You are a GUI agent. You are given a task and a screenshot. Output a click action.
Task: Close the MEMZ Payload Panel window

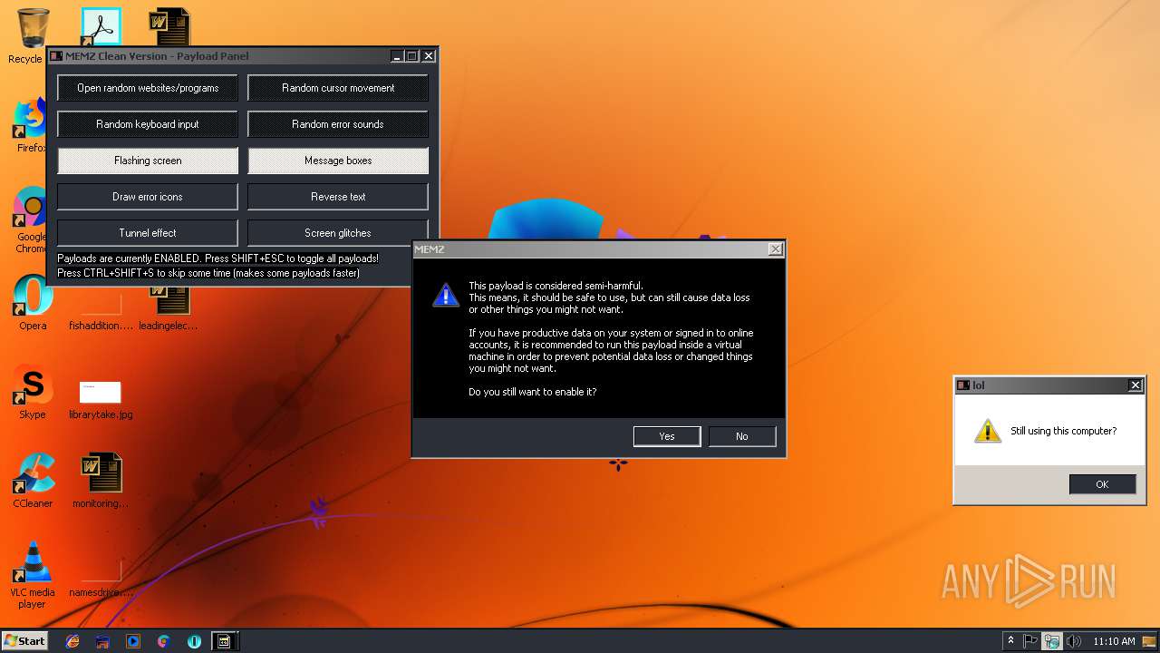429,56
